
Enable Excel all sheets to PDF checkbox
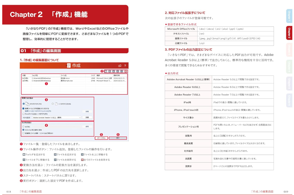click(x=23, y=114)
